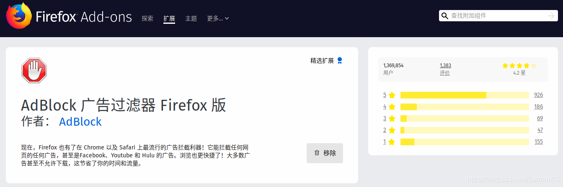The image size is (563, 187).
Task: Click the search magnifier icon
Action: (x=444, y=16)
